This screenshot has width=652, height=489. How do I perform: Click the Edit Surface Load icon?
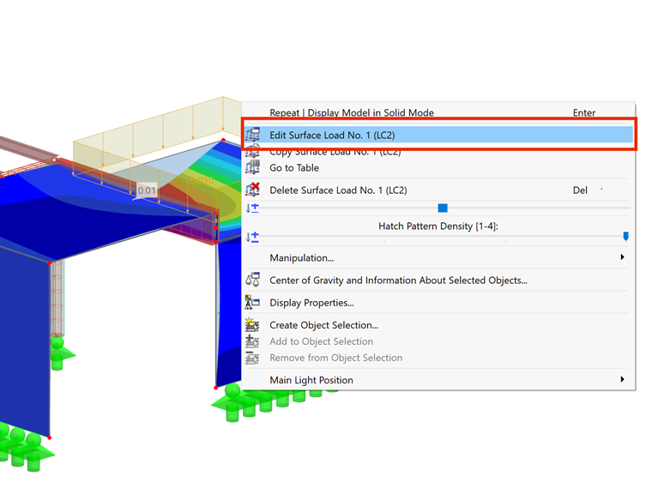[252, 135]
